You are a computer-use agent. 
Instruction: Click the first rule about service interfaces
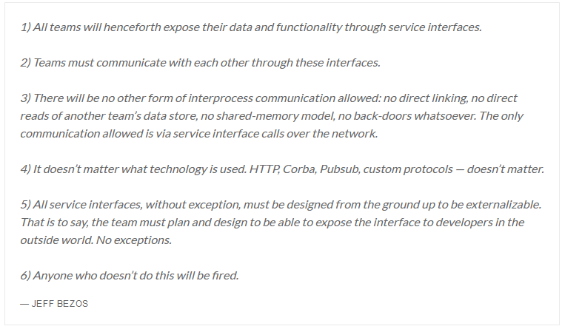click(x=251, y=27)
